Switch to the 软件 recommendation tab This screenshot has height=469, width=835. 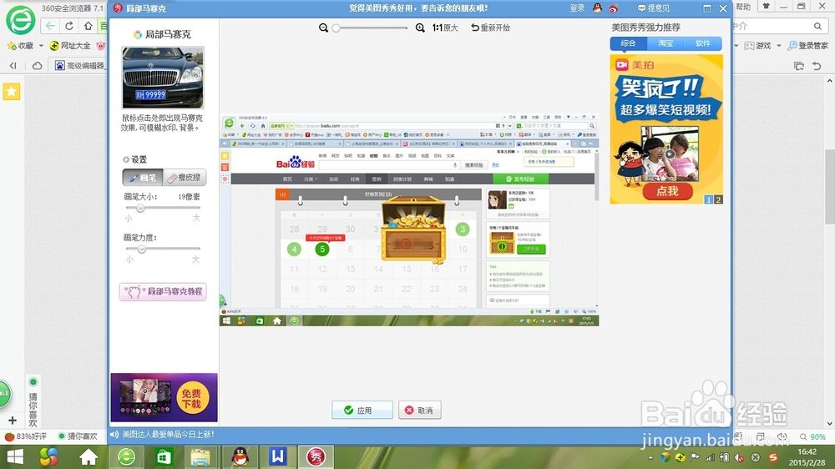click(x=703, y=43)
